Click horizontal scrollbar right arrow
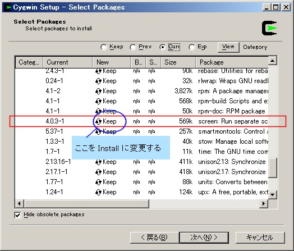294x251 pixels. 264,203
